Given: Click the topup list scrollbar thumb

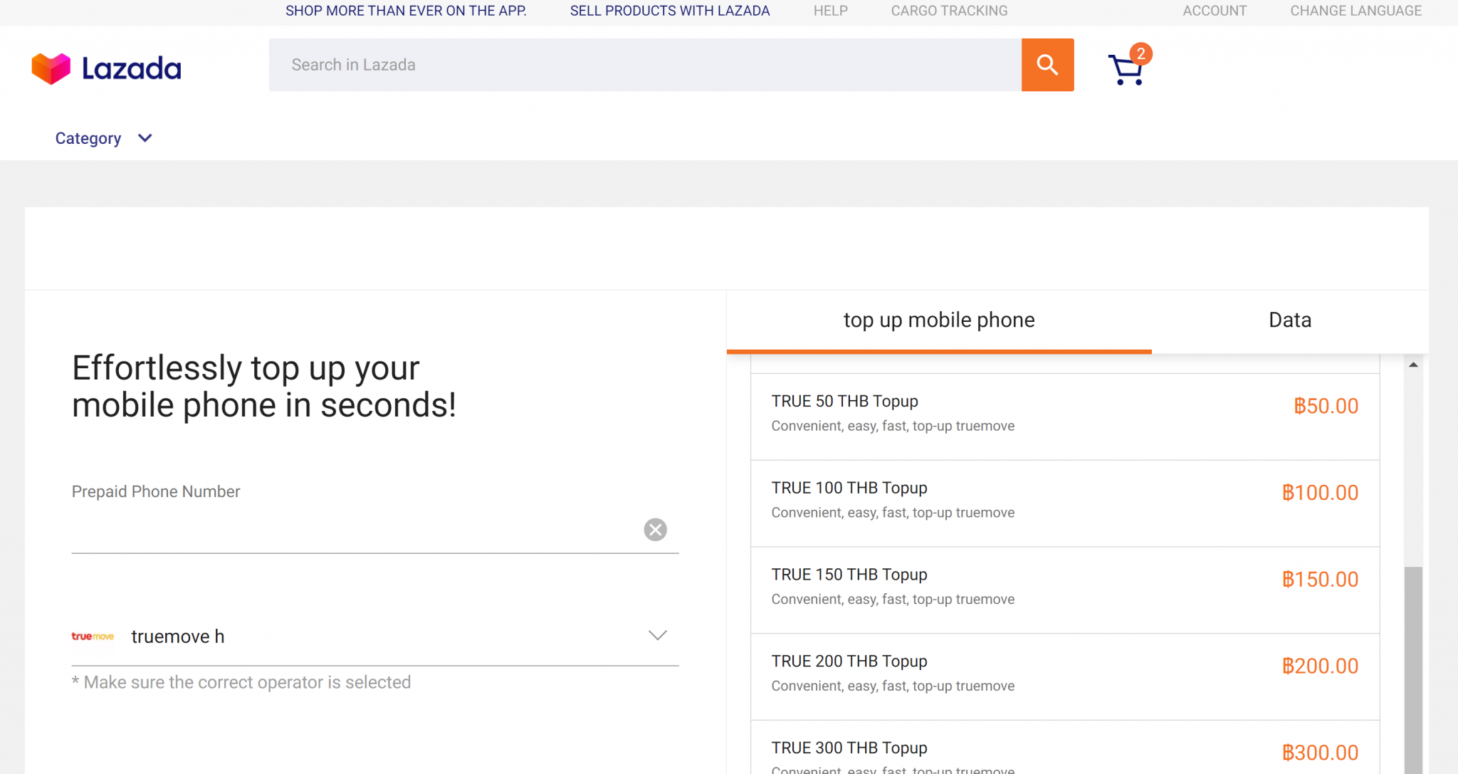Looking at the screenshot, I should coord(1413,669).
